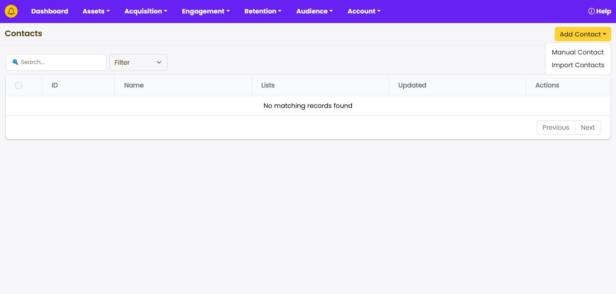Click the Add Contact button
Viewport: 616px width, 294px height.
tap(583, 34)
